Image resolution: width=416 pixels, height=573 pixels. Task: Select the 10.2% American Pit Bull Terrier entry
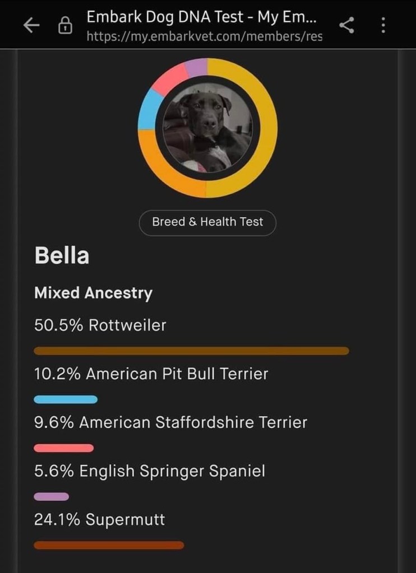151,374
